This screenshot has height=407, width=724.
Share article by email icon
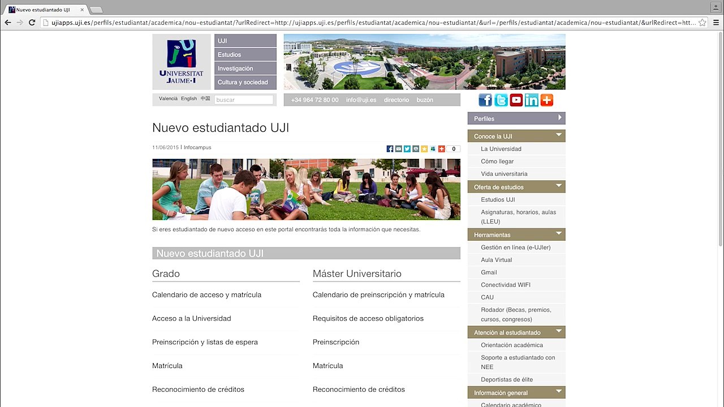point(398,149)
